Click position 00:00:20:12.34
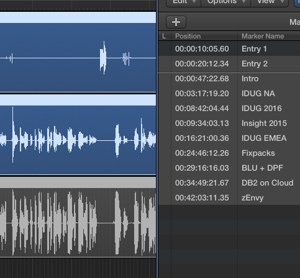Viewport: 300px width, 278px height. click(202, 64)
